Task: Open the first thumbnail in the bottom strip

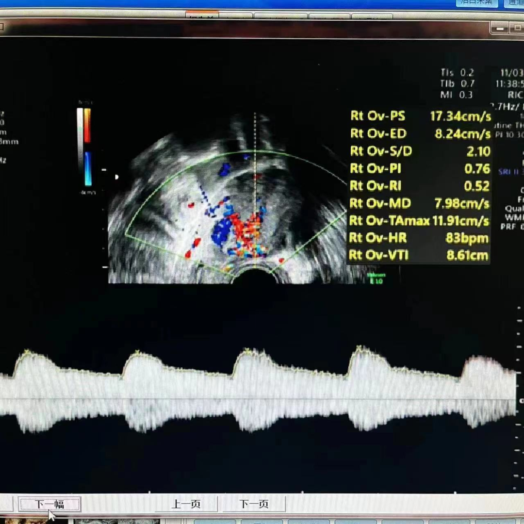Action: click(x=24, y=521)
